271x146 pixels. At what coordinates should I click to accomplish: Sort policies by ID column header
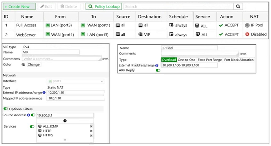[6, 16]
